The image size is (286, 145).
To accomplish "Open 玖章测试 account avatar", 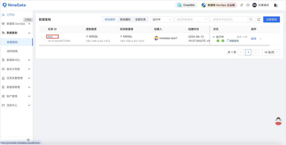I will click(254, 5).
